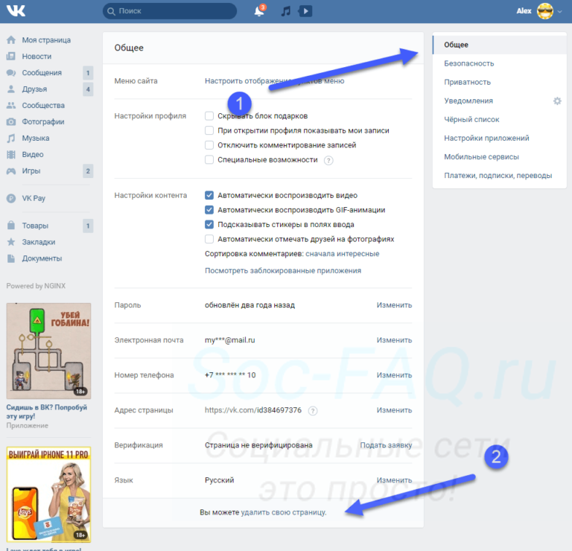Open Мобильные сервисы settings tab
The width and height of the screenshot is (572, 551).
point(500,157)
